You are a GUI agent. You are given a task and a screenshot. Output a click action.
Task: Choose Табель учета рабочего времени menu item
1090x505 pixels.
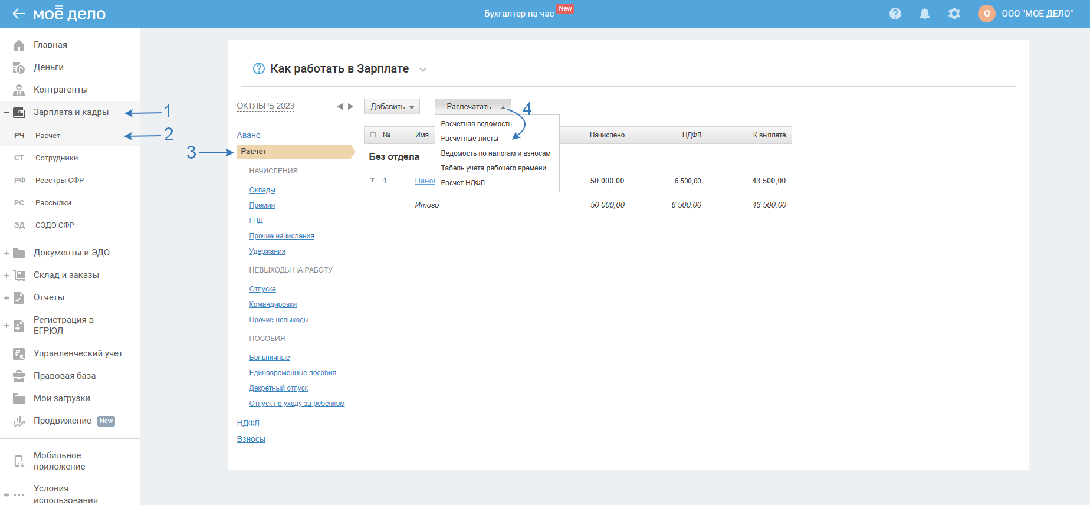coord(493,168)
